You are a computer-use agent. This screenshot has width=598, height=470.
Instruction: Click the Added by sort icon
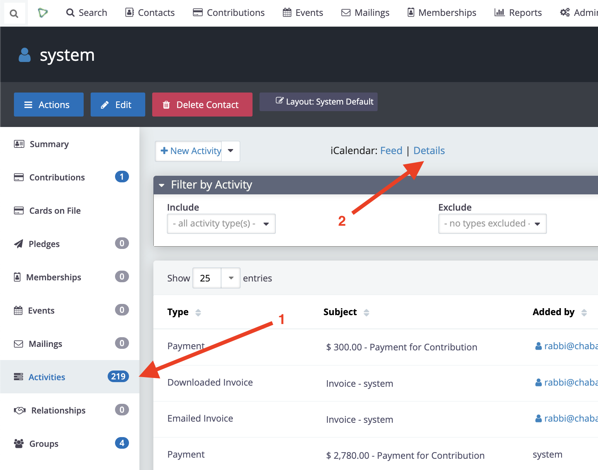[x=584, y=312]
